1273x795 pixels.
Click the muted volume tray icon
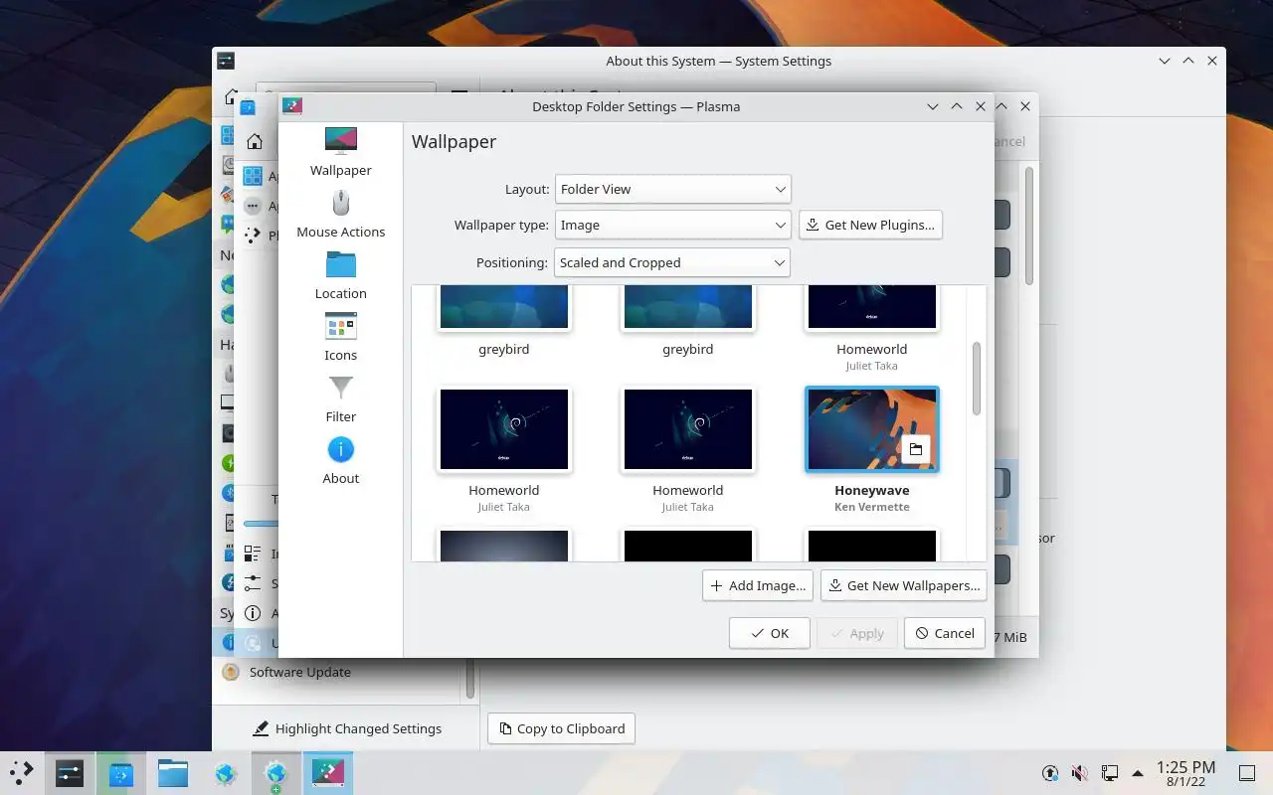tap(1080, 772)
